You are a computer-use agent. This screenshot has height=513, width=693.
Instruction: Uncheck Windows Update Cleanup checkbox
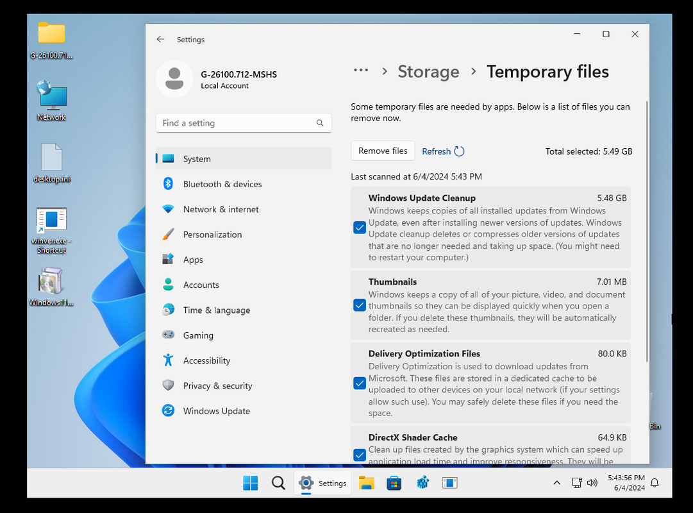click(360, 227)
